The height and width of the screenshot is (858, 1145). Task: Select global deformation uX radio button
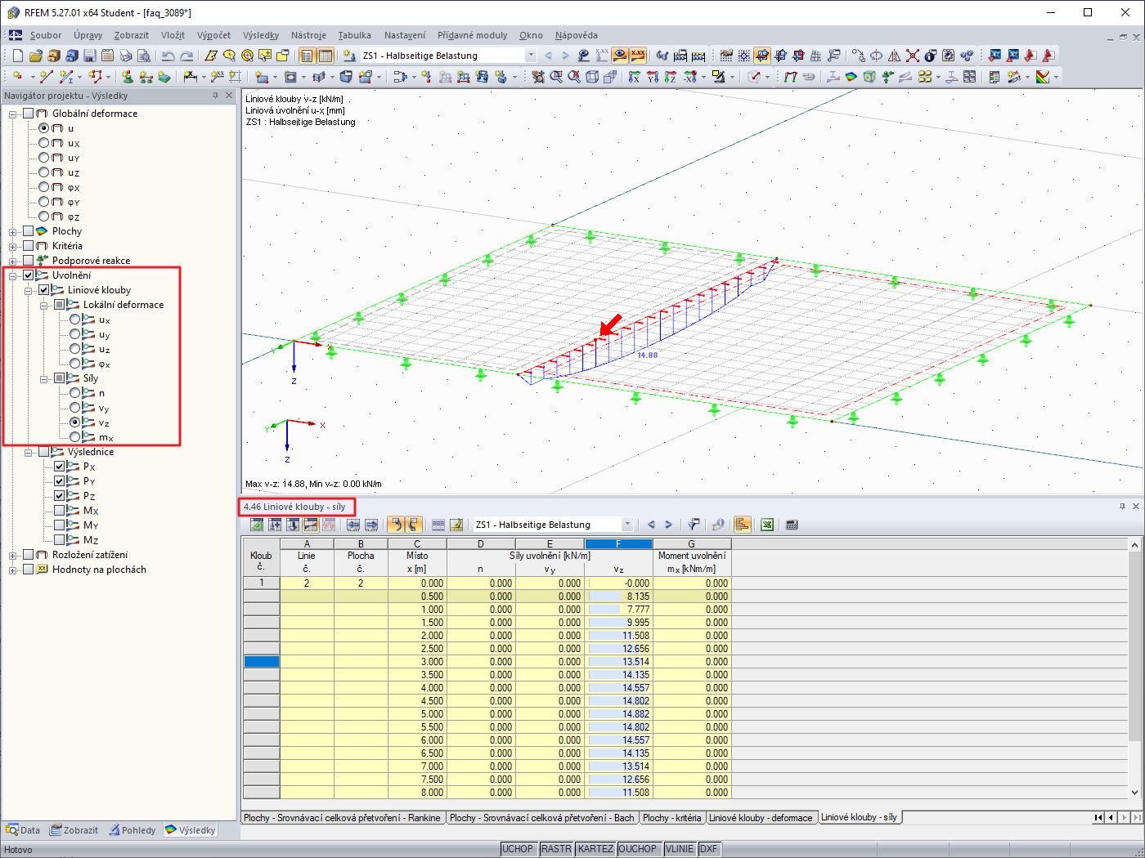point(44,143)
